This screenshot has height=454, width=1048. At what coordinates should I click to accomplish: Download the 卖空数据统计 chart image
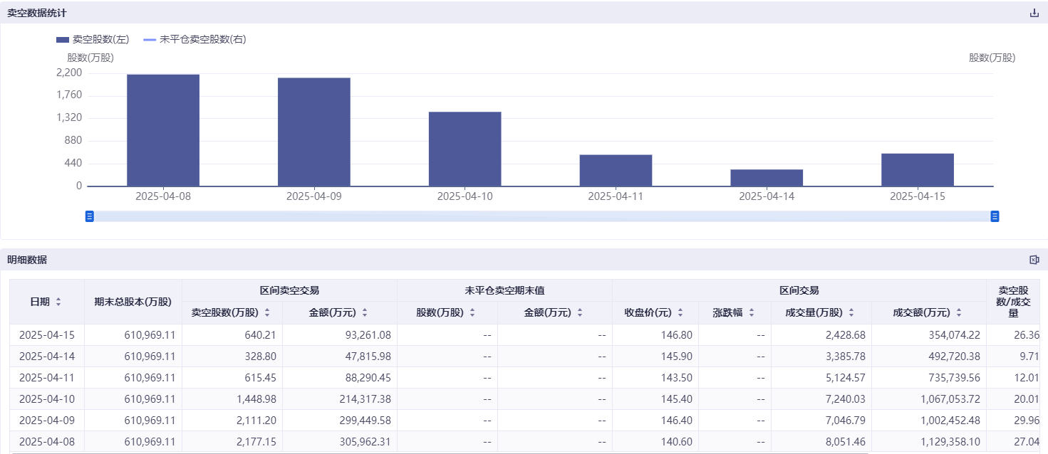click(1034, 13)
